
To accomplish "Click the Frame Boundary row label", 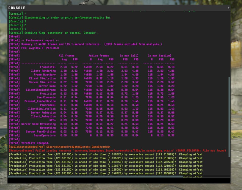I will pos(45,75).
